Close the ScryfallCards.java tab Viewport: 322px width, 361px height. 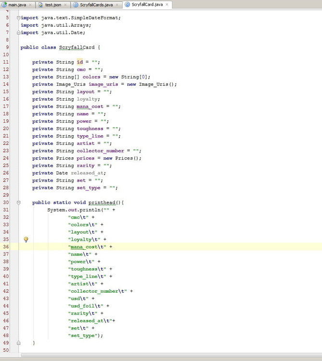tap(118, 5)
